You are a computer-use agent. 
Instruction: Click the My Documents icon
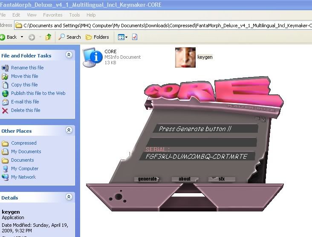pyautogui.click(x=5, y=152)
